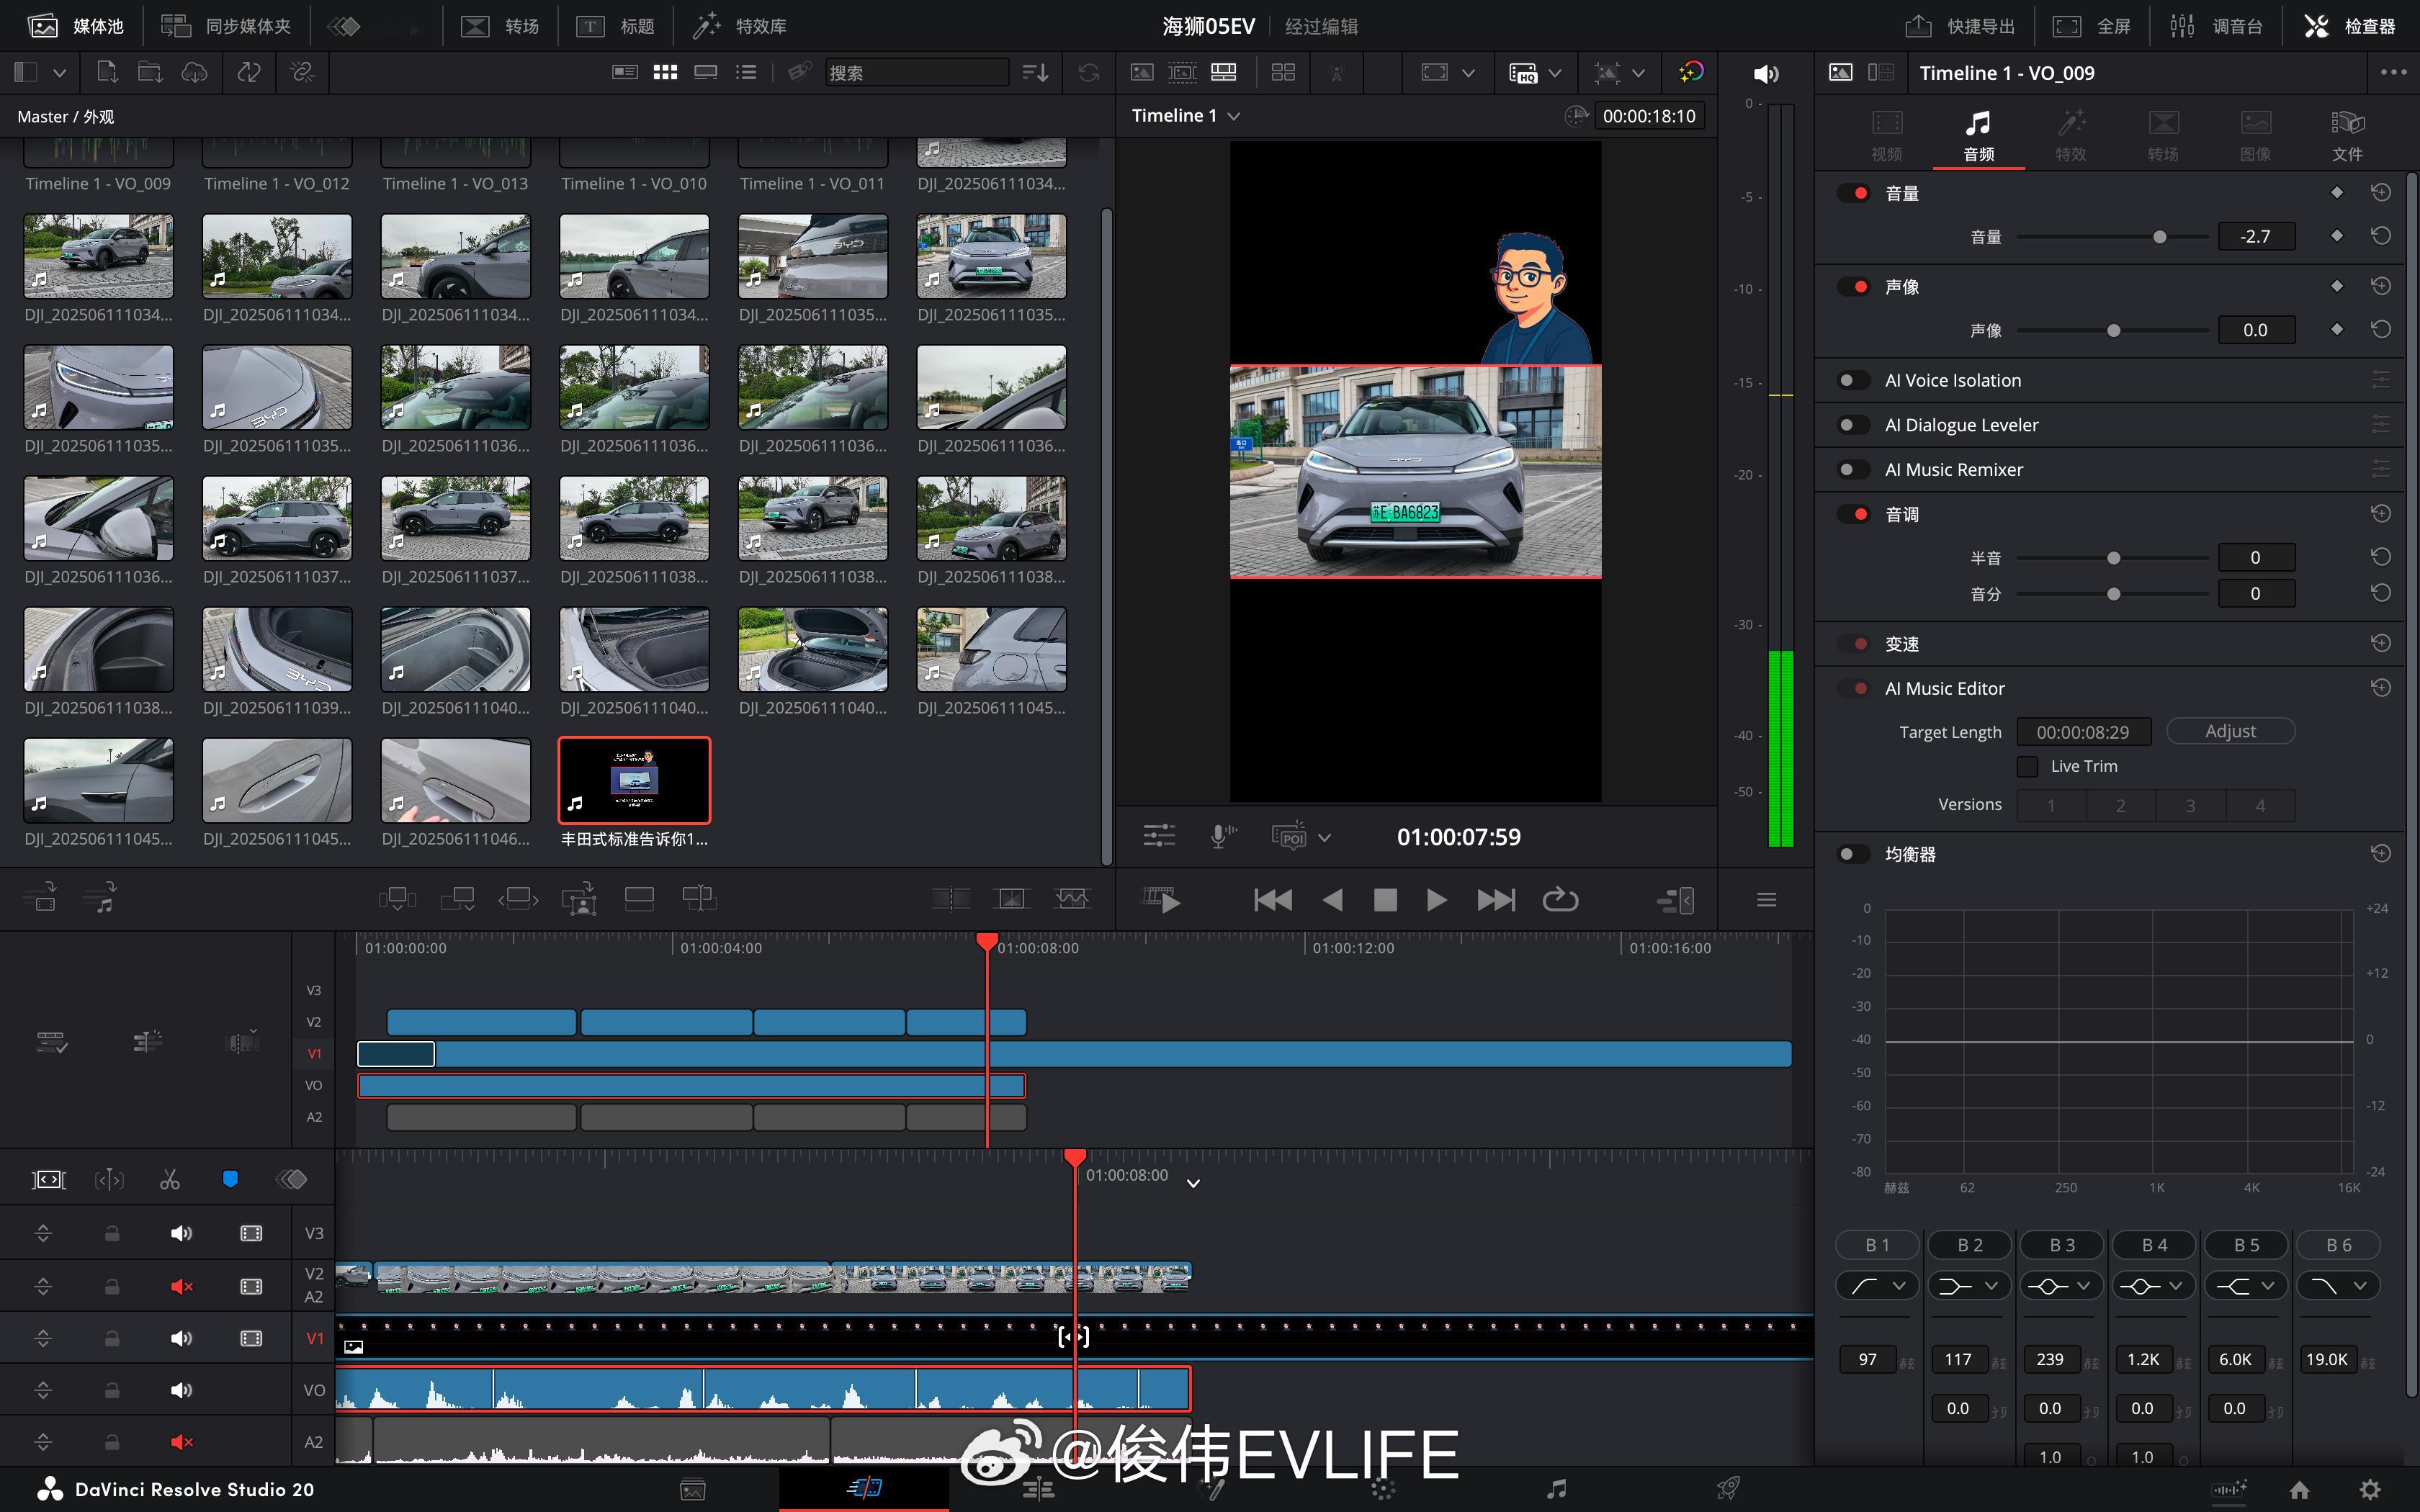Open the 媒体池 media pool panel
2420x1512 pixels.
75,26
